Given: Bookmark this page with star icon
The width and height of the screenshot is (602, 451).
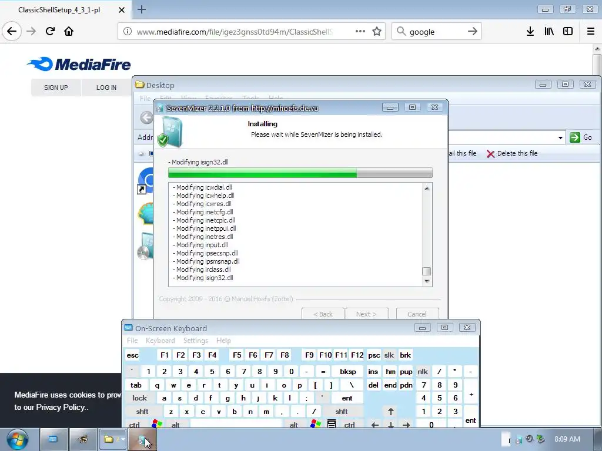Looking at the screenshot, I should (377, 32).
